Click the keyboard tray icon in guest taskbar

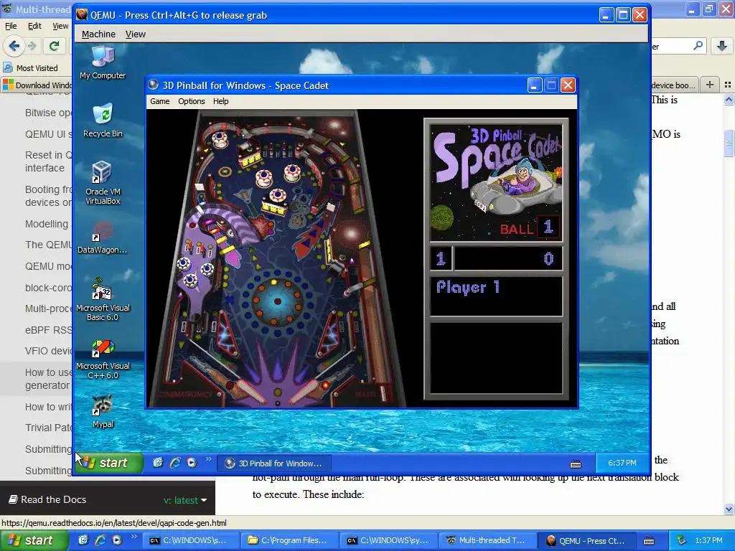(576, 464)
